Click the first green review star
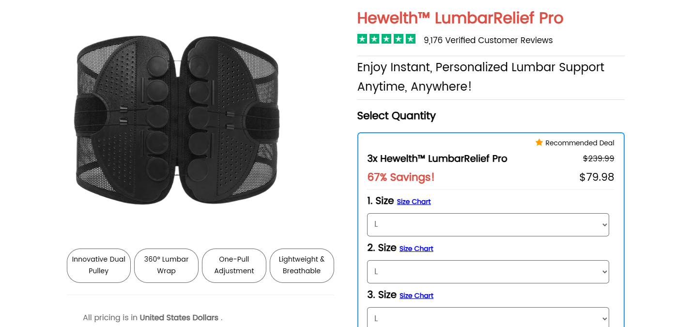This screenshot has width=676, height=327. 362,39
